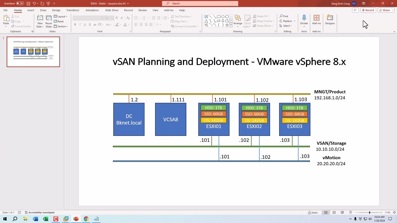397x223 pixels.
Task: Open Ribbon Display Options icon in title bar
Action: tap(364, 3)
